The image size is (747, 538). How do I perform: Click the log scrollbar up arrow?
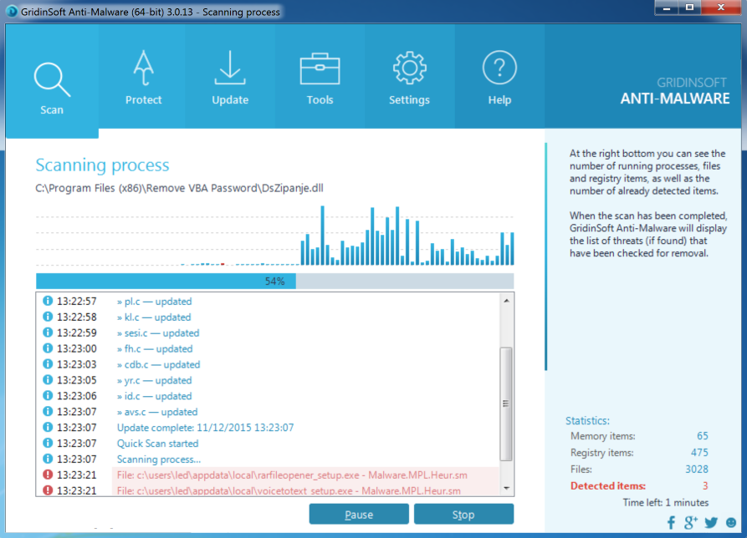(x=506, y=301)
